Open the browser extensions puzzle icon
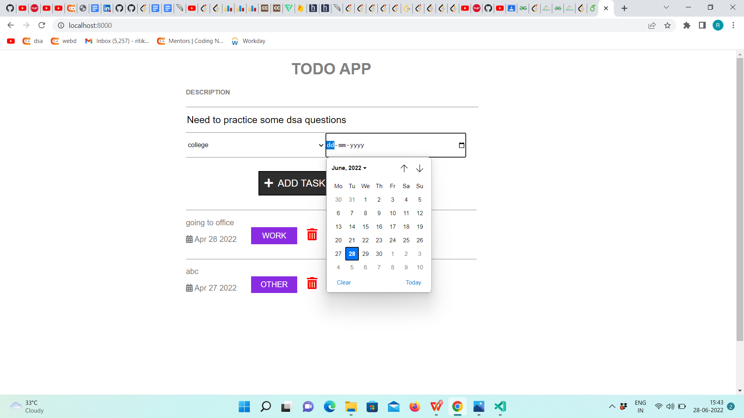 pos(687,25)
